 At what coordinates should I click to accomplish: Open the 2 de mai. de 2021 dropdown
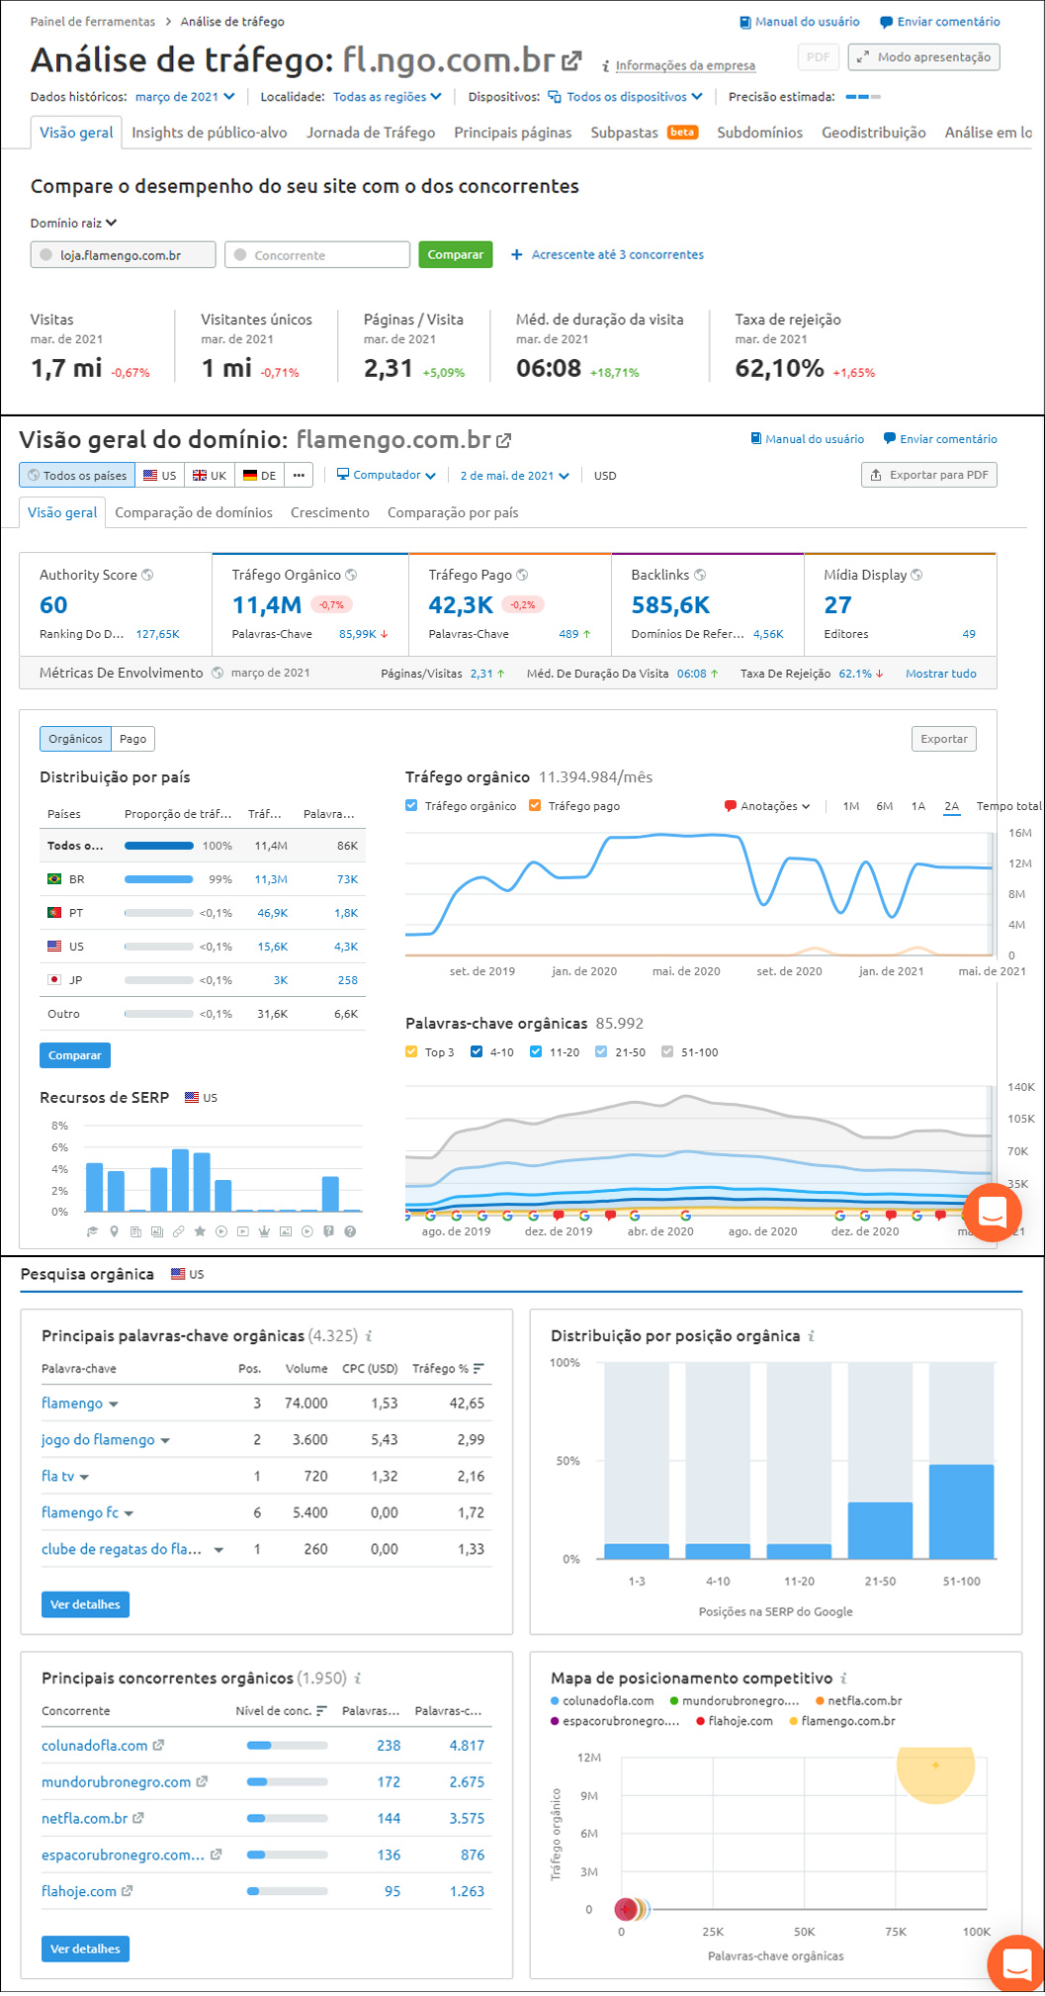pyautogui.click(x=515, y=476)
